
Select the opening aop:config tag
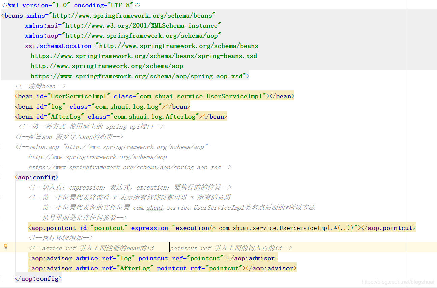(36, 177)
